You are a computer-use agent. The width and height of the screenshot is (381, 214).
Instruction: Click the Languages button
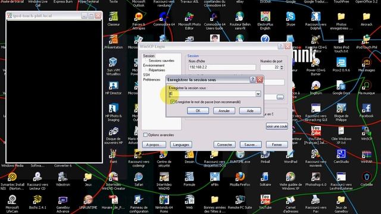point(181,144)
